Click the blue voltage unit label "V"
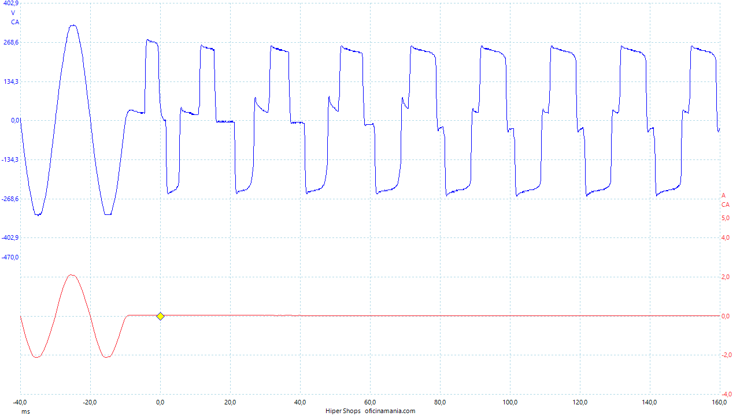The width and height of the screenshot is (740, 416). pos(13,13)
